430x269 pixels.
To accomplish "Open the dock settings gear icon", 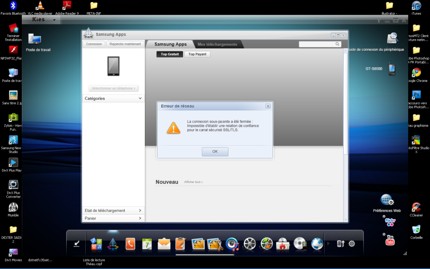I will click(352, 243).
